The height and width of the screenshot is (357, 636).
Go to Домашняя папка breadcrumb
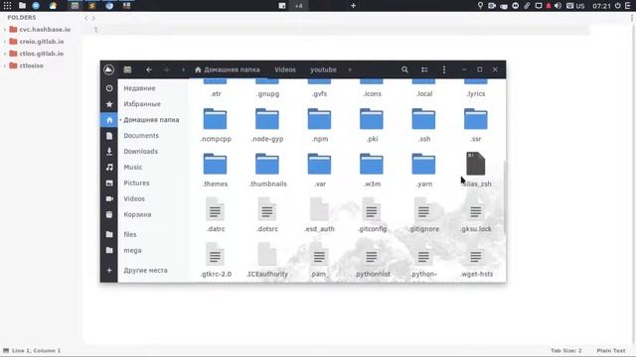point(228,69)
